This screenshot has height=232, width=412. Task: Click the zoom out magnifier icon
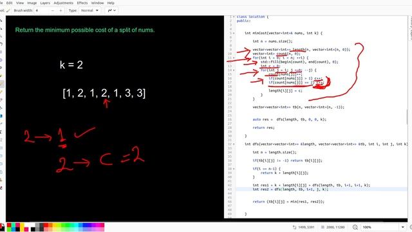tap(355, 227)
